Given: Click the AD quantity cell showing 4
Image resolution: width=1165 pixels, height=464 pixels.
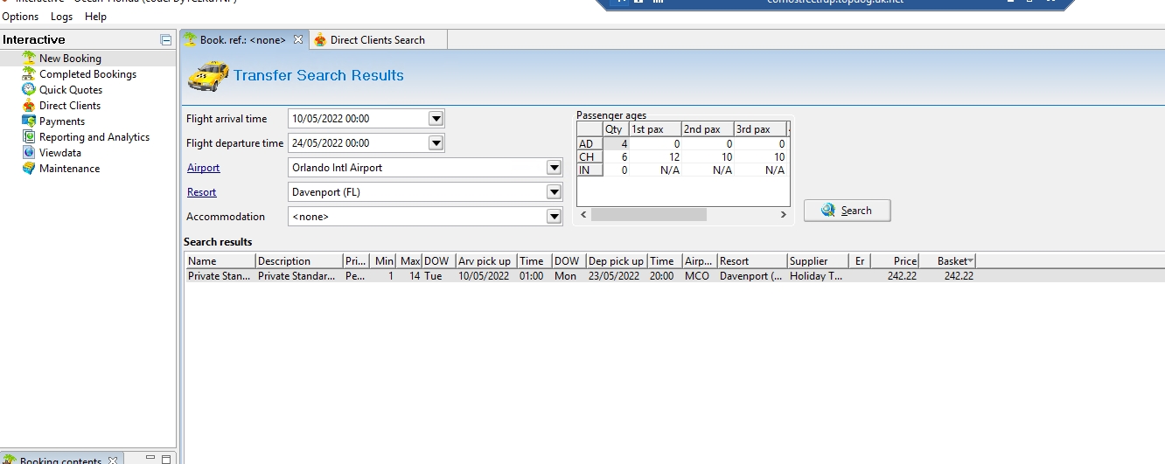Looking at the screenshot, I should [616, 144].
